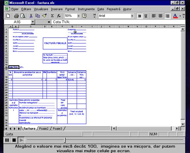The width and height of the screenshot is (190, 153).
Task: Toggle Underline formatting
Action: pos(146,16)
